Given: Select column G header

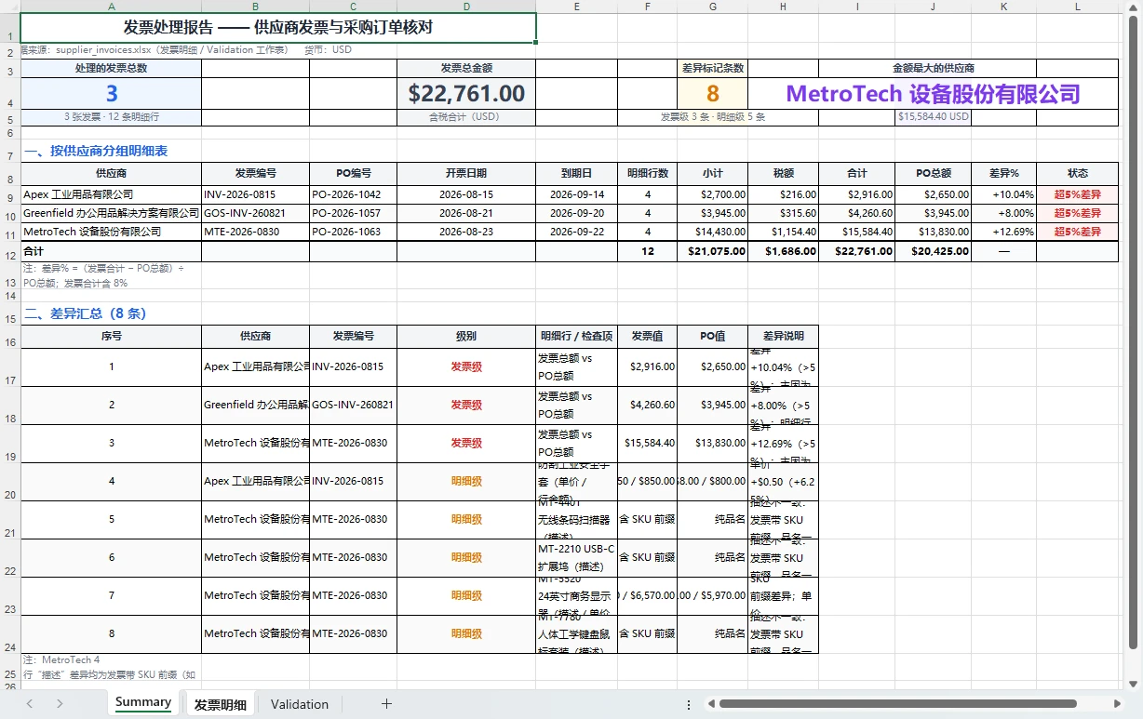Looking at the screenshot, I should [713, 7].
